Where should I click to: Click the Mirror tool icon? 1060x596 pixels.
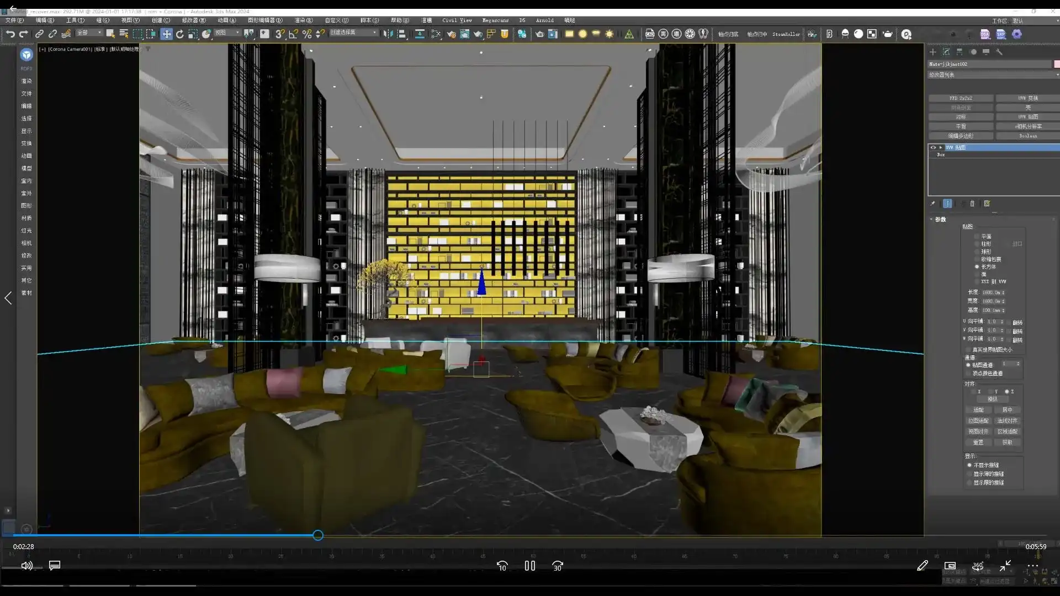pyautogui.click(x=389, y=34)
